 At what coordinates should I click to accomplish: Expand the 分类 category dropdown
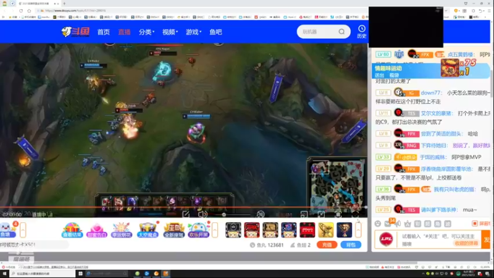click(x=146, y=32)
